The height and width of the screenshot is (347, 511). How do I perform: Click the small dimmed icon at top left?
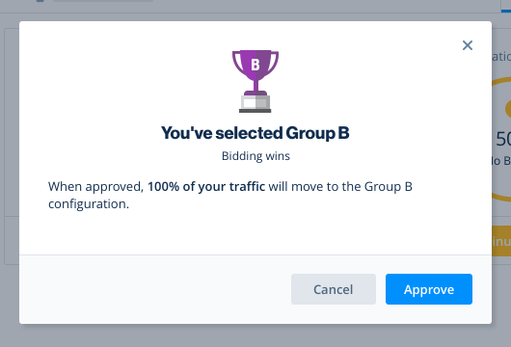point(40,1)
